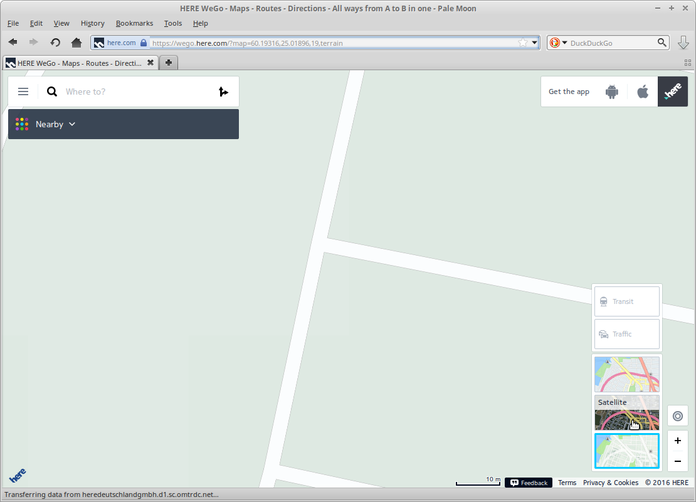The height and width of the screenshot is (502, 696).
Task: Click the magnifier search icon beside Where to?
Action: point(52,92)
